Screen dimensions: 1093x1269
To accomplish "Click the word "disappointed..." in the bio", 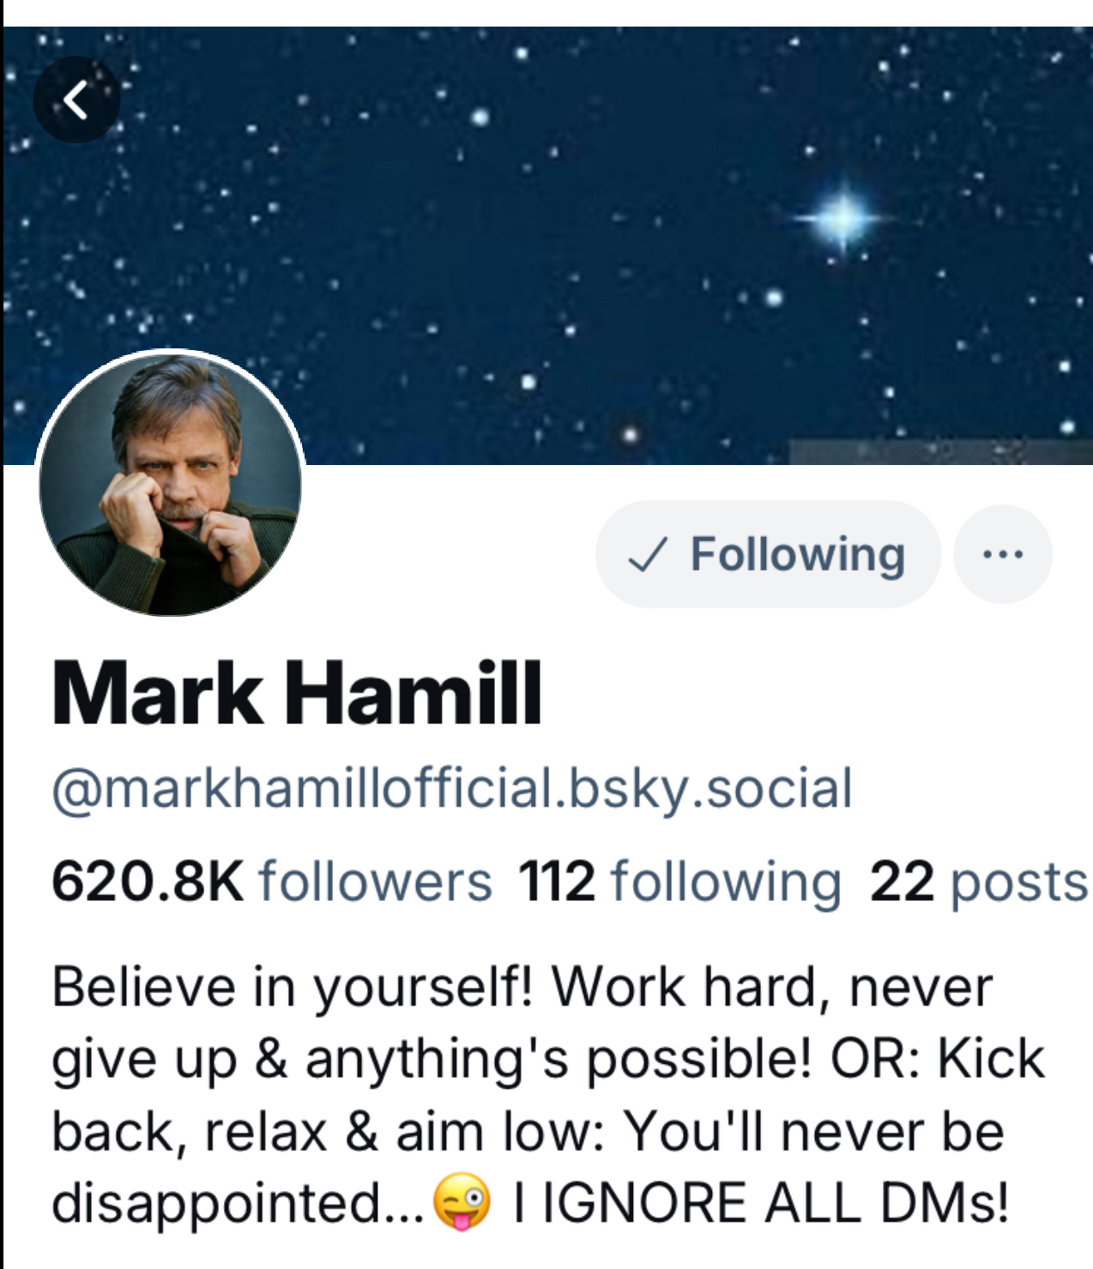I will click(238, 1201).
